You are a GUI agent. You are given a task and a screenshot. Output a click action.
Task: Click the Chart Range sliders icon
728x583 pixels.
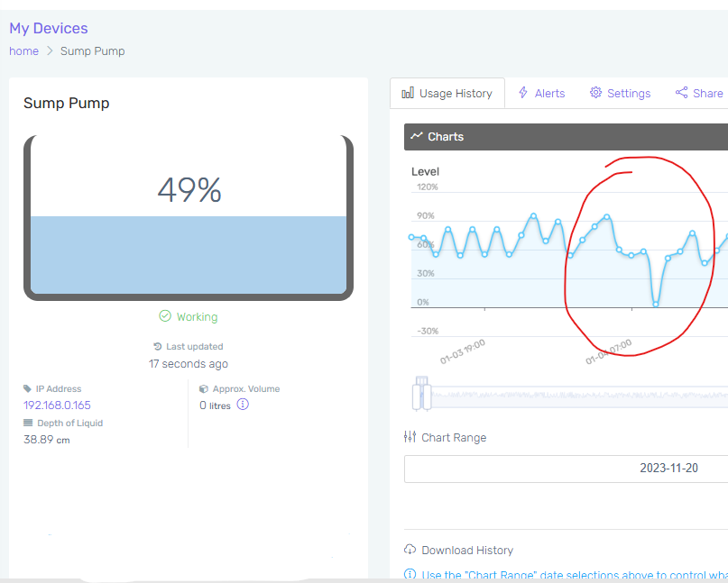pos(410,437)
